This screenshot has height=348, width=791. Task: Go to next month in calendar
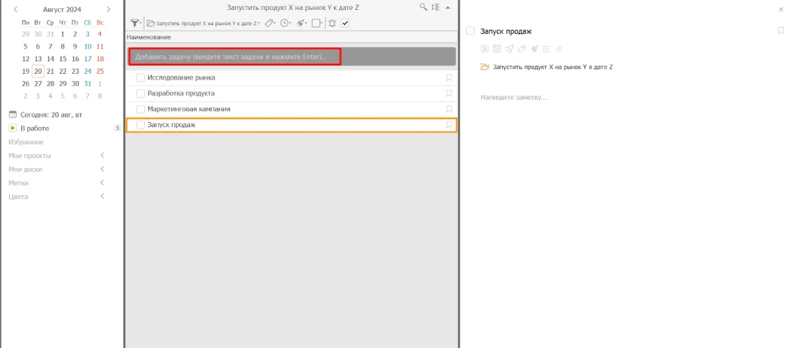pos(108,9)
